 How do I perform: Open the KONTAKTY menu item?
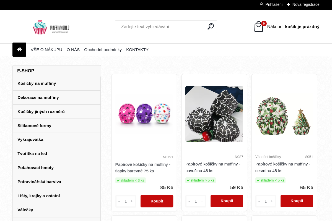point(137,50)
